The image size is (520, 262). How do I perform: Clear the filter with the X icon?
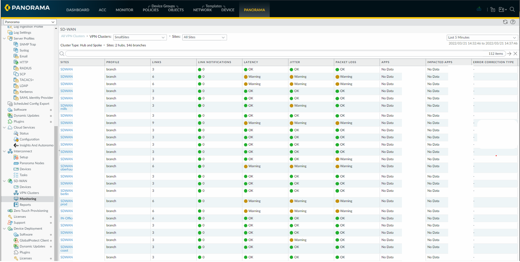tap(515, 54)
